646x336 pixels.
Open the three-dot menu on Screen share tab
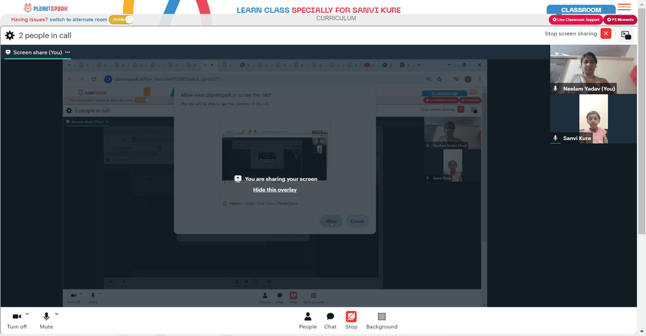tap(68, 52)
